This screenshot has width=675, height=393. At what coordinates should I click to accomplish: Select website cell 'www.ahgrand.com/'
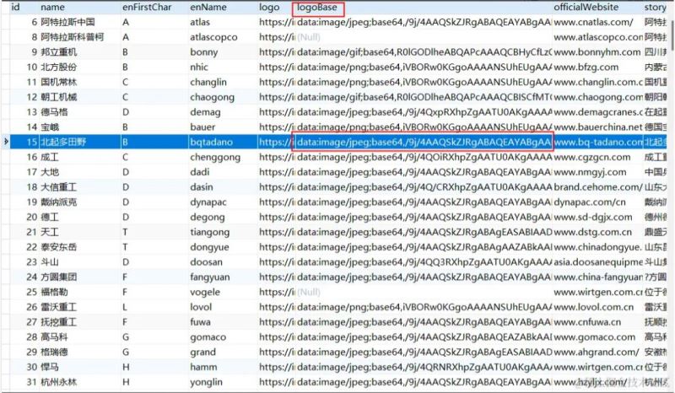click(597, 352)
